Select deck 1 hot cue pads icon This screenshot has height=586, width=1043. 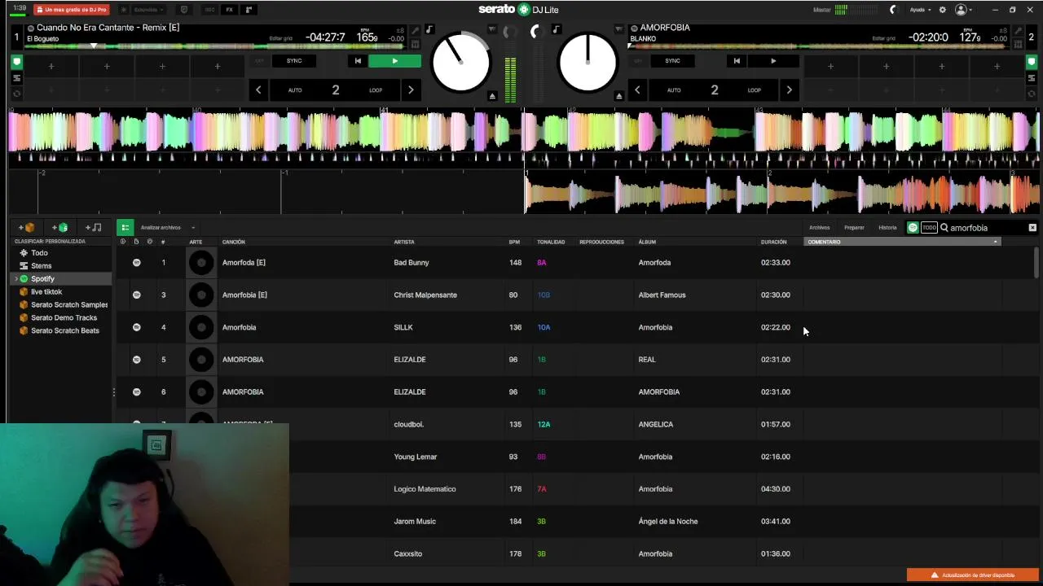(16, 62)
